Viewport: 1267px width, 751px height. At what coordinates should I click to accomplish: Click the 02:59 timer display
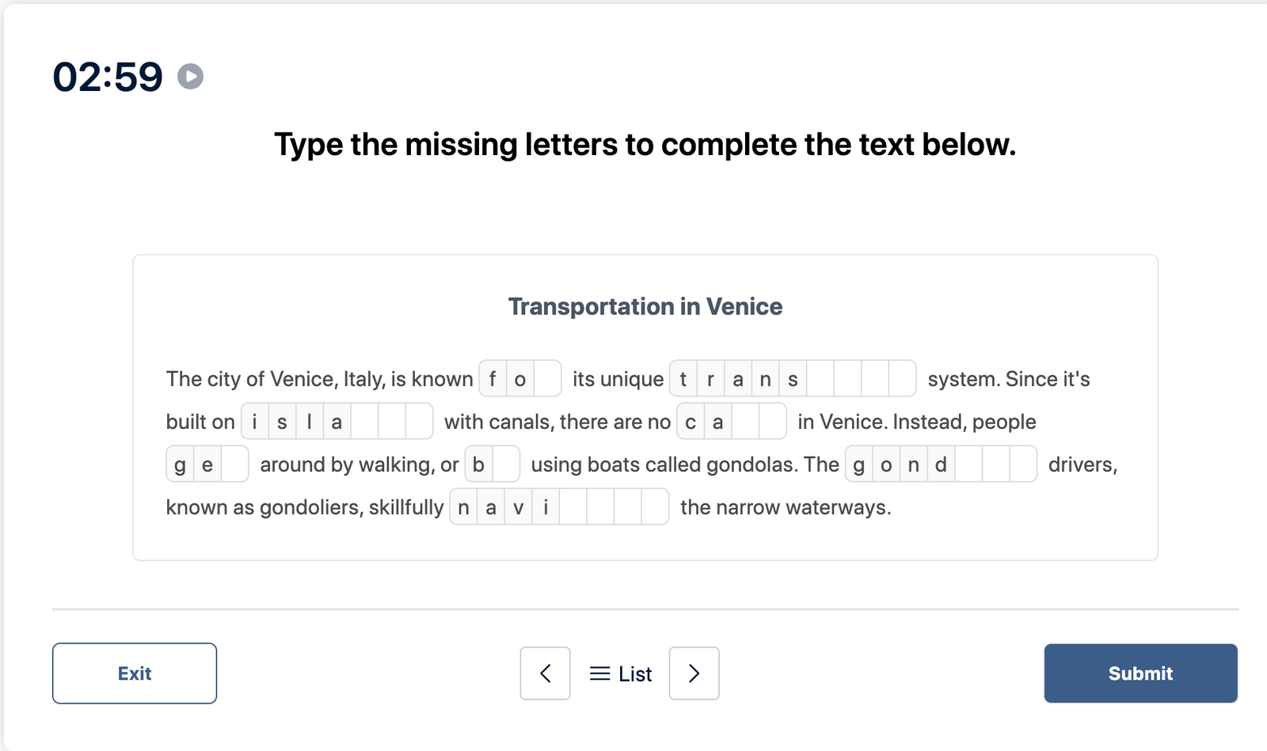(109, 77)
